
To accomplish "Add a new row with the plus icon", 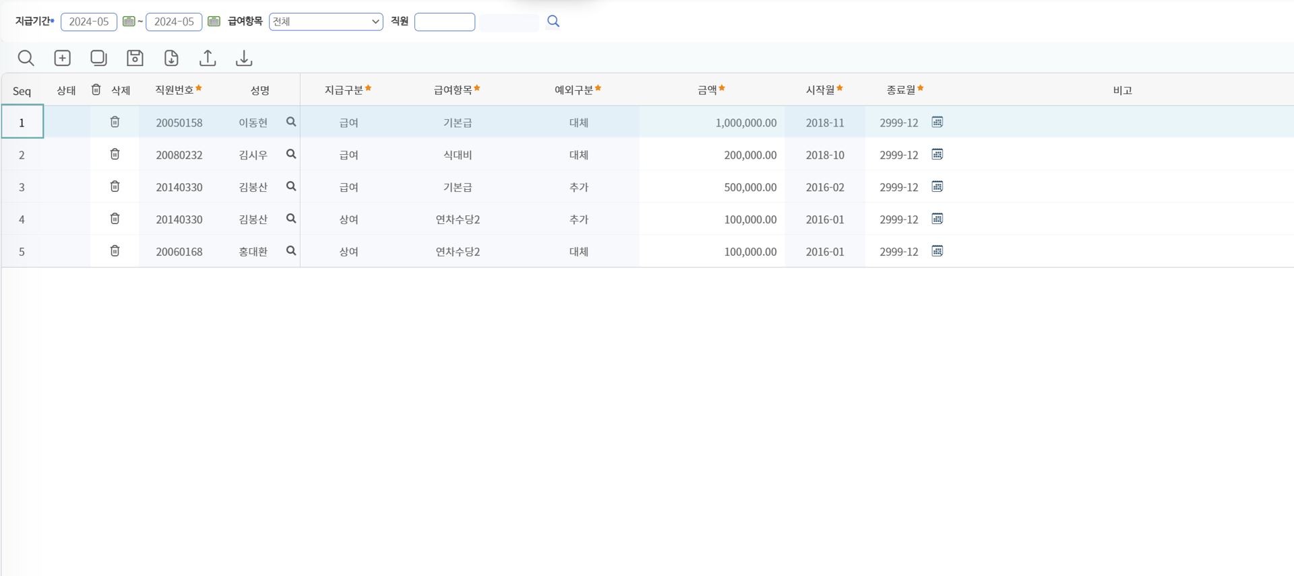I will (x=62, y=58).
